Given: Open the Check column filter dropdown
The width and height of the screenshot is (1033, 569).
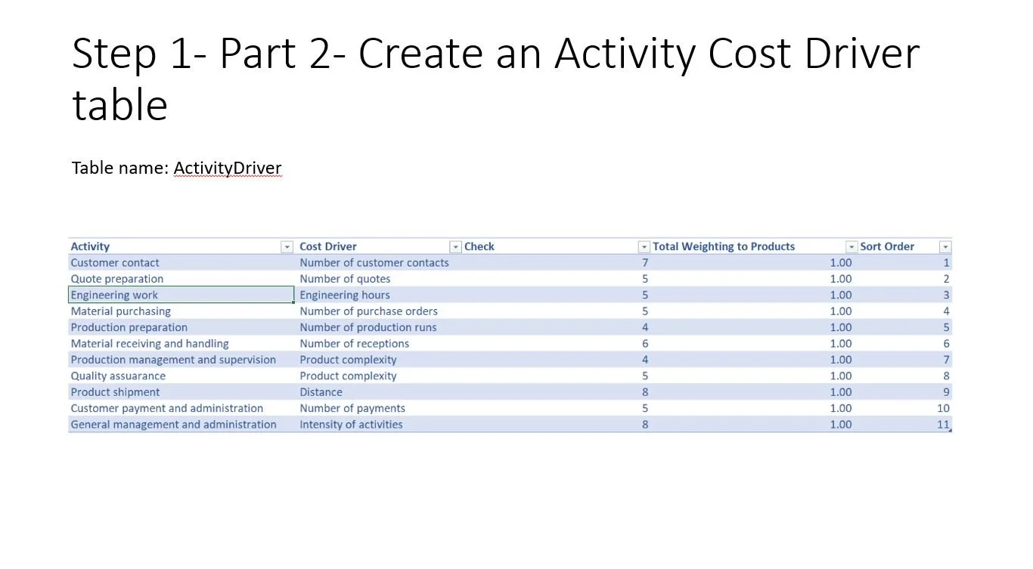Looking at the screenshot, I should coord(644,246).
